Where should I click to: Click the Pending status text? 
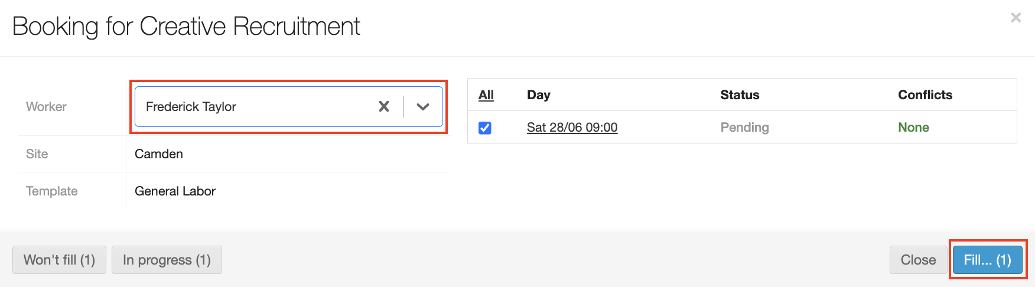coord(744,128)
